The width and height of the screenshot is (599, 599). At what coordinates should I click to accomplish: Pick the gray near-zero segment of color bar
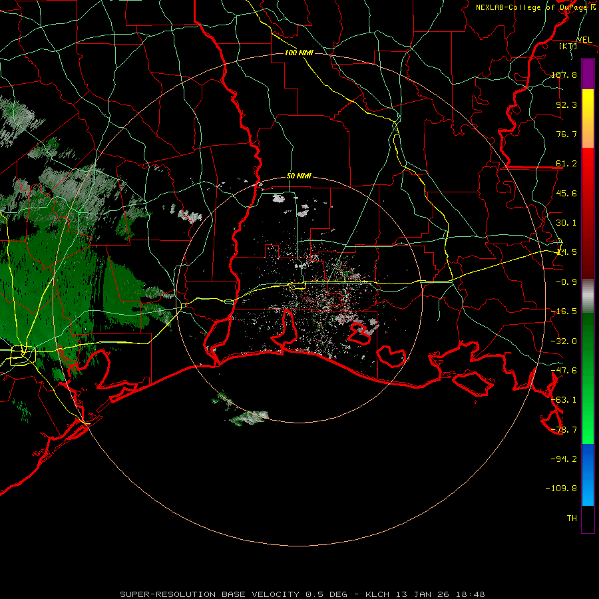coord(588,296)
